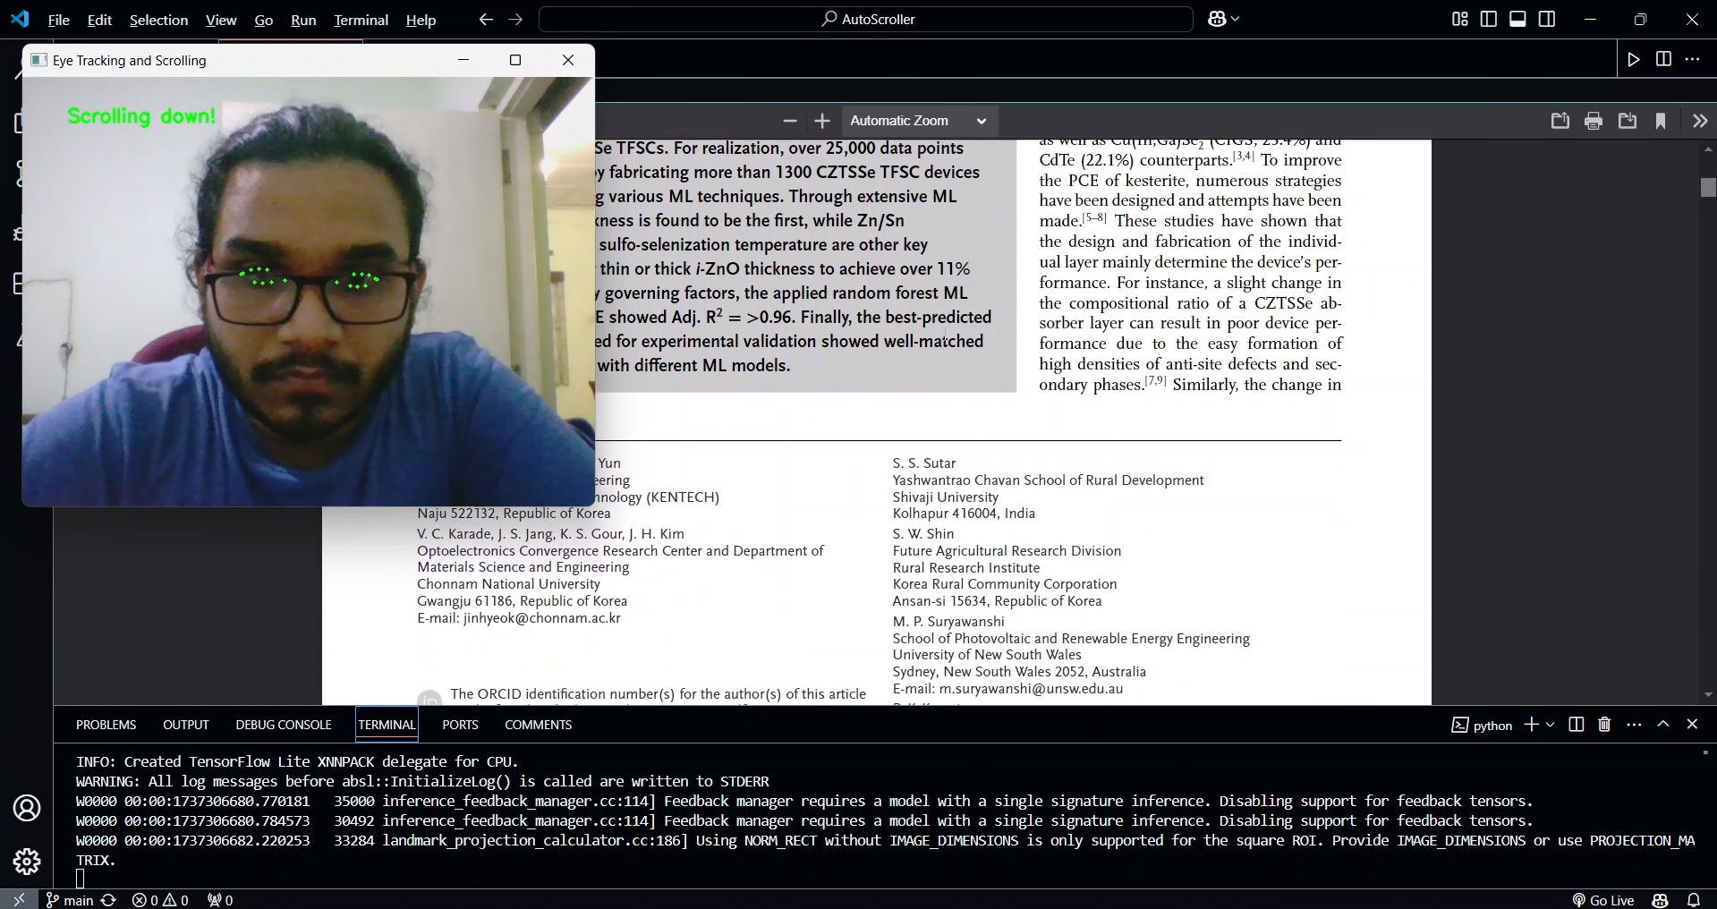Close the terminal panel

(1692, 724)
